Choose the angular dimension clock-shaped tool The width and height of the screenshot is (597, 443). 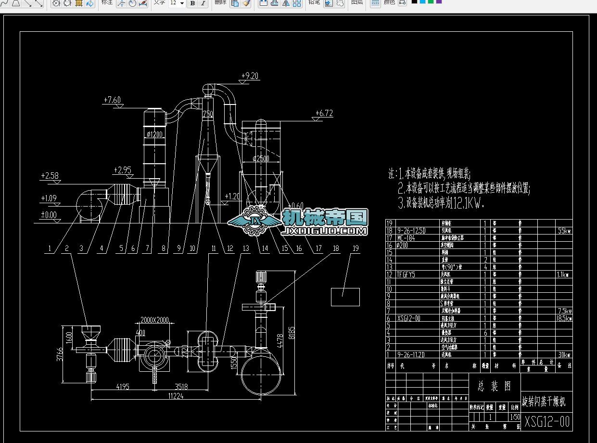coord(132,3)
